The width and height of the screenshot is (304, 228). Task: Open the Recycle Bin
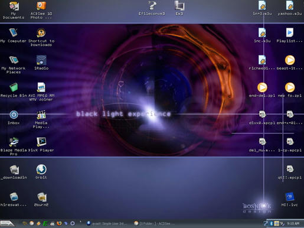tap(14, 90)
